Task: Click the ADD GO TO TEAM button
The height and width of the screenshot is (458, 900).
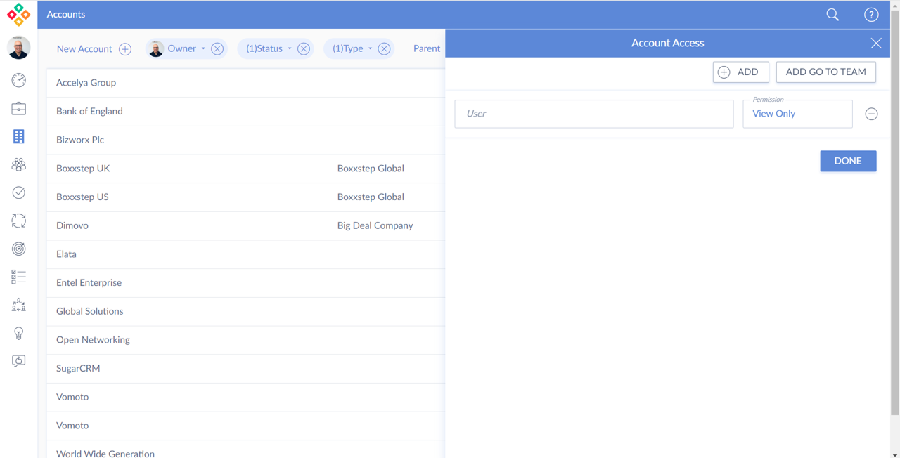Action: coord(825,72)
